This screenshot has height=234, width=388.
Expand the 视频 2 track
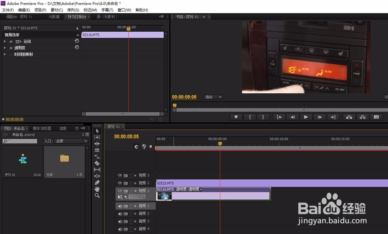[135, 183]
